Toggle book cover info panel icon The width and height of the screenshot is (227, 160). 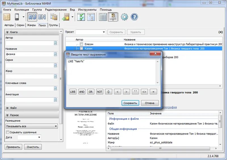pyautogui.click(x=113, y=17)
